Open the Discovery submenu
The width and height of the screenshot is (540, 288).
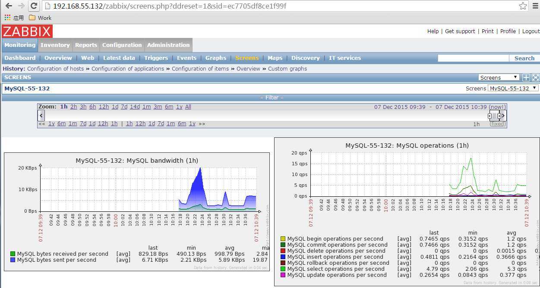click(x=306, y=58)
